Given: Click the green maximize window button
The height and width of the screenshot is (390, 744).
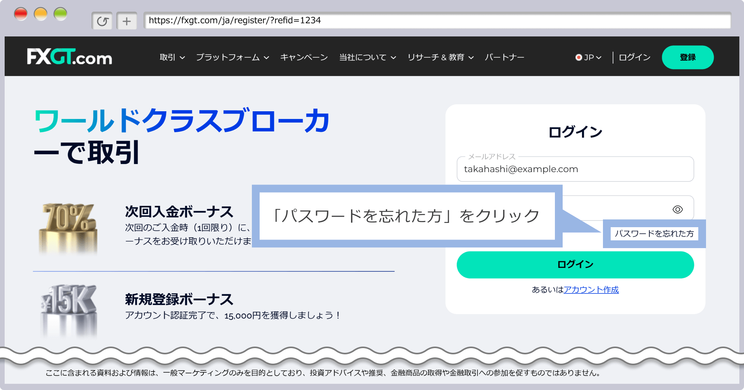Looking at the screenshot, I should [x=60, y=14].
